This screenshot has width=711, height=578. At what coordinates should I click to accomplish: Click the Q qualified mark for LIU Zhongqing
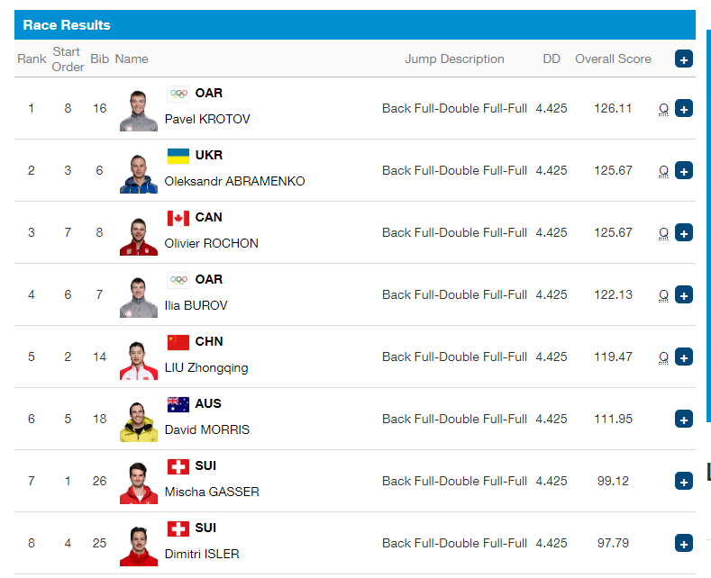663,357
